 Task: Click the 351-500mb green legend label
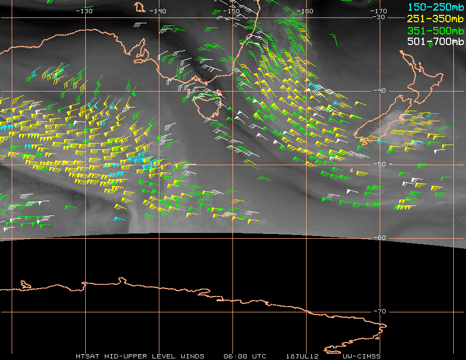pos(435,31)
